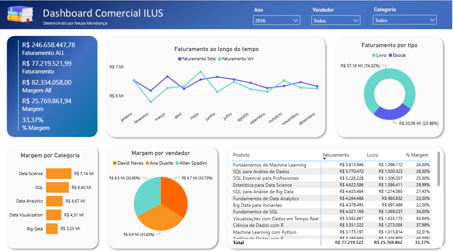Select the Data Science bar
Viewport: 453px width, 252px height.
click(59, 174)
